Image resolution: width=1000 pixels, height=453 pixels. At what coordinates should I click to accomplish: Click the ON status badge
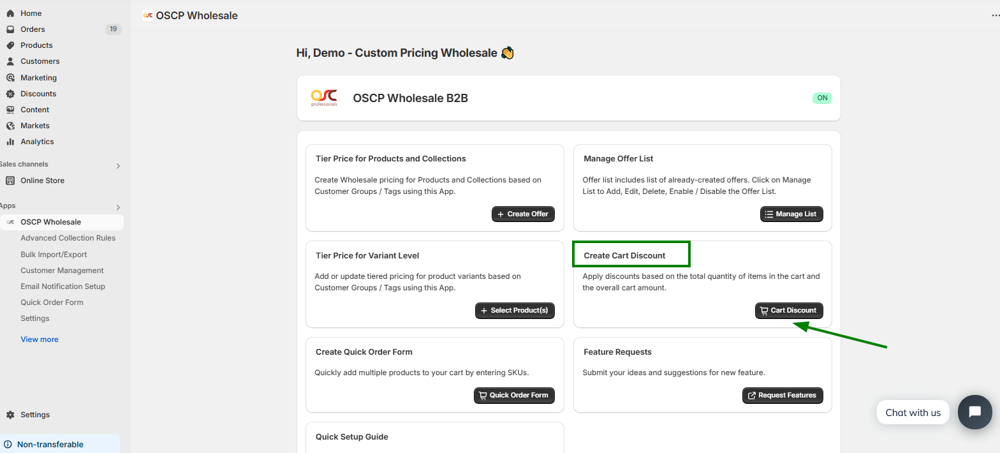[x=823, y=98]
